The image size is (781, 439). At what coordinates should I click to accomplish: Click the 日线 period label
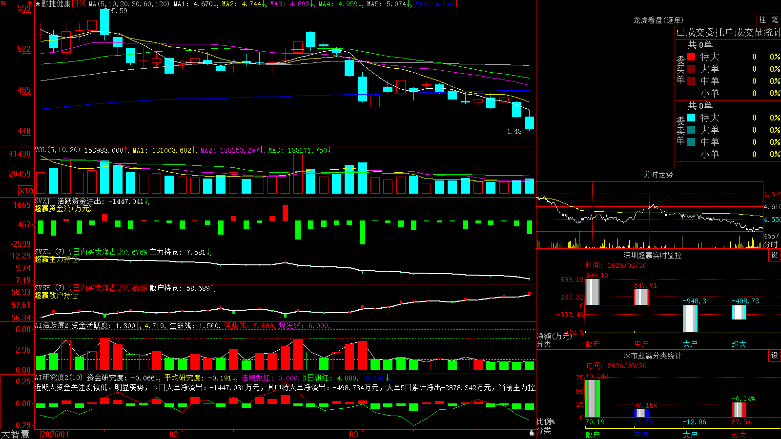(x=79, y=4)
